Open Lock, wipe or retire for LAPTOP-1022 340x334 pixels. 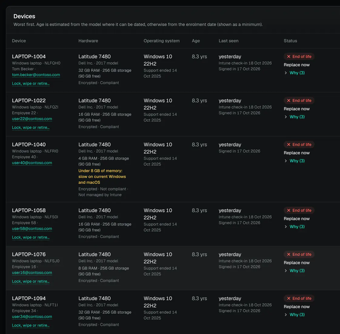pyautogui.click(x=31, y=128)
